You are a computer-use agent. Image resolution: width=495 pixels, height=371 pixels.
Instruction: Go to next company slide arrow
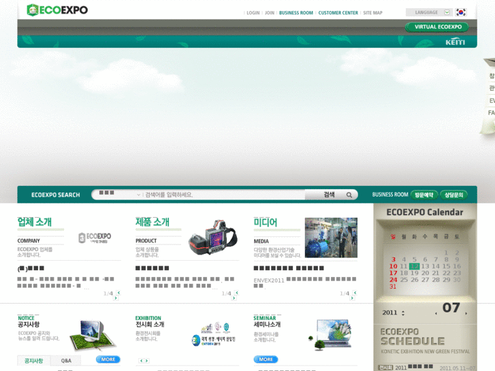(x=116, y=297)
